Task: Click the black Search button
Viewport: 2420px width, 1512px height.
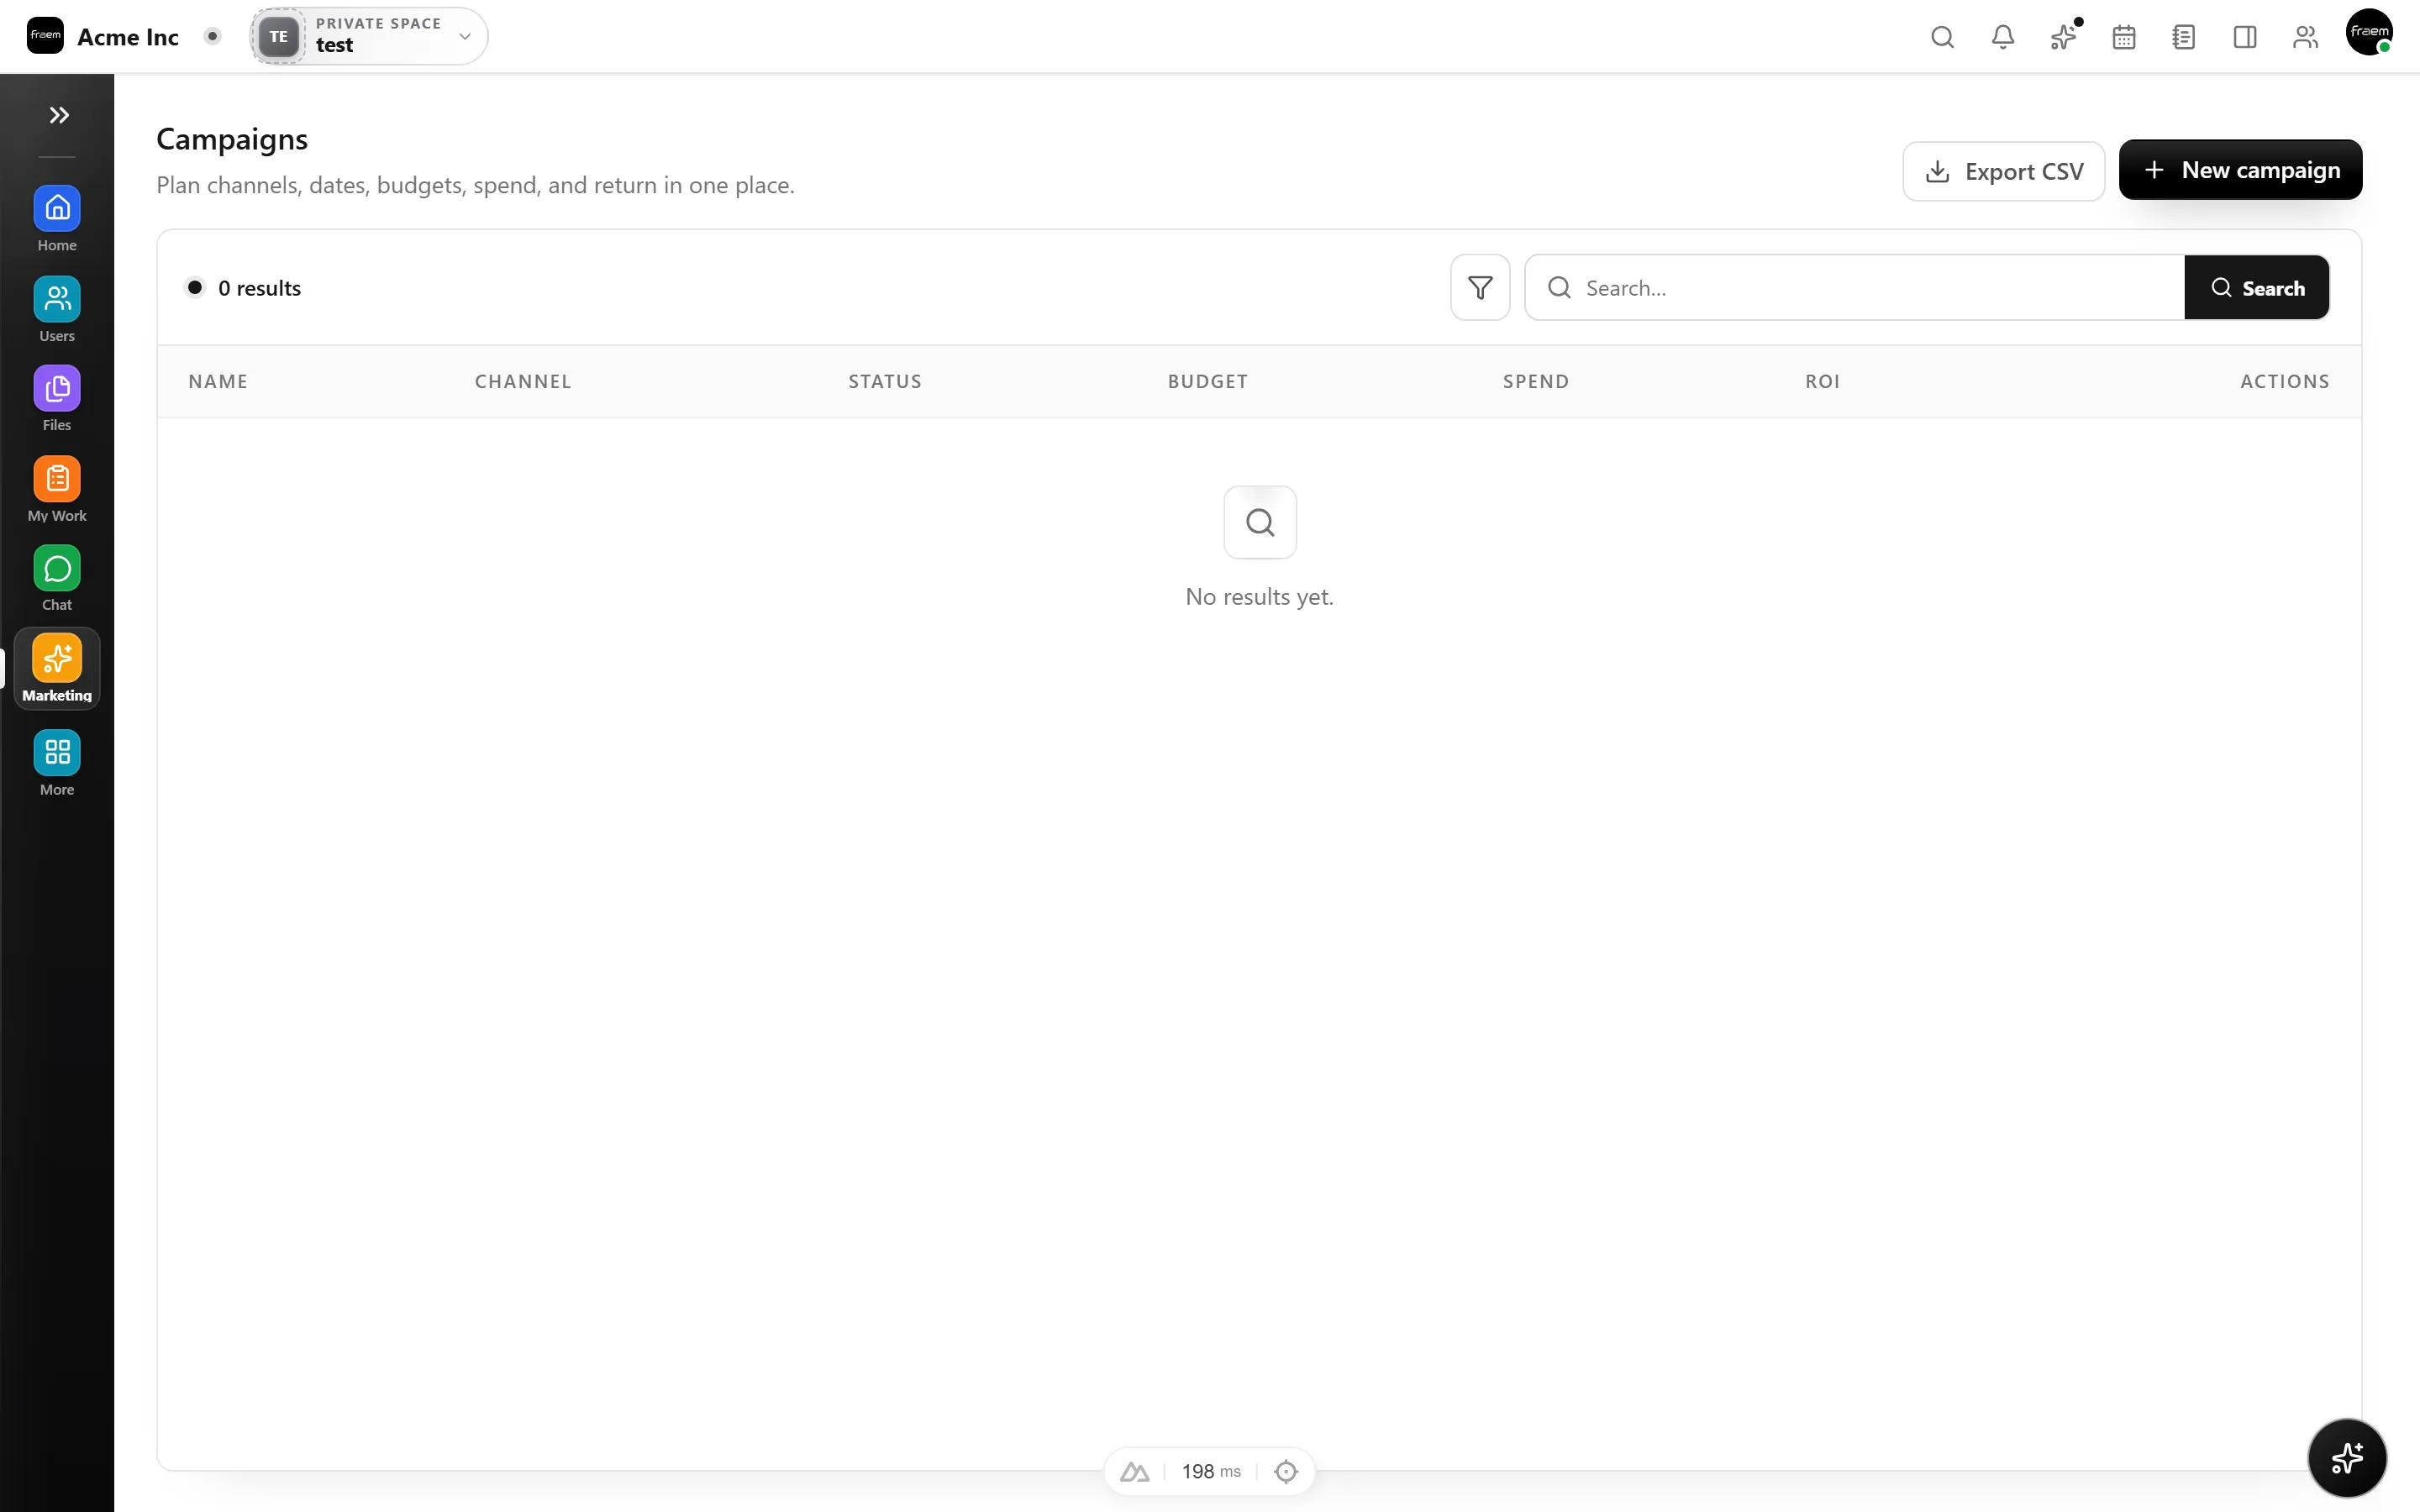Action: tap(2257, 288)
